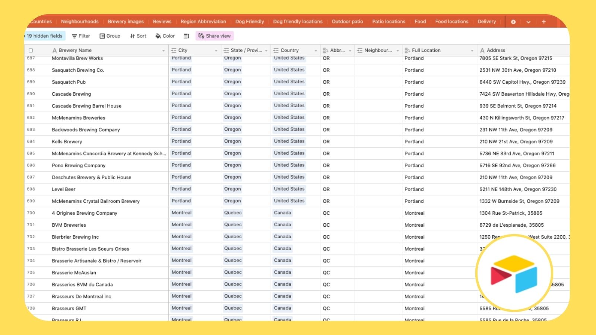Toggle the select-all rows checkbox
The width and height of the screenshot is (596, 335).
[x=31, y=50]
